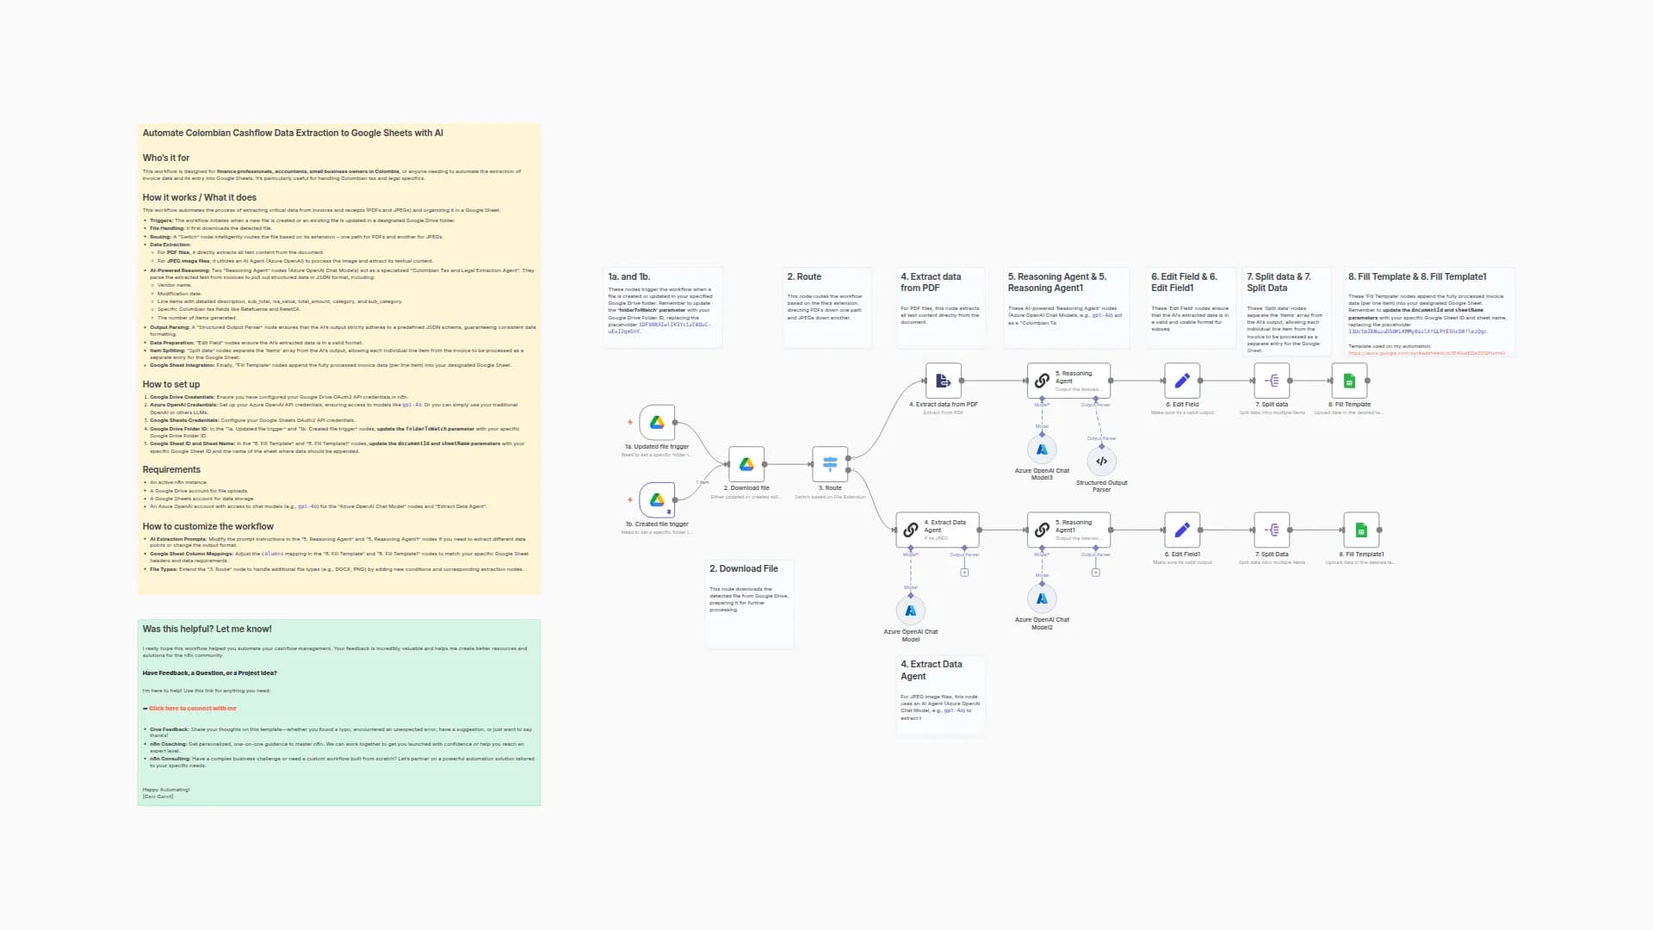The width and height of the screenshot is (1653, 930).
Task: Open the 6. Edit Field pencil node
Action: coord(1183,380)
